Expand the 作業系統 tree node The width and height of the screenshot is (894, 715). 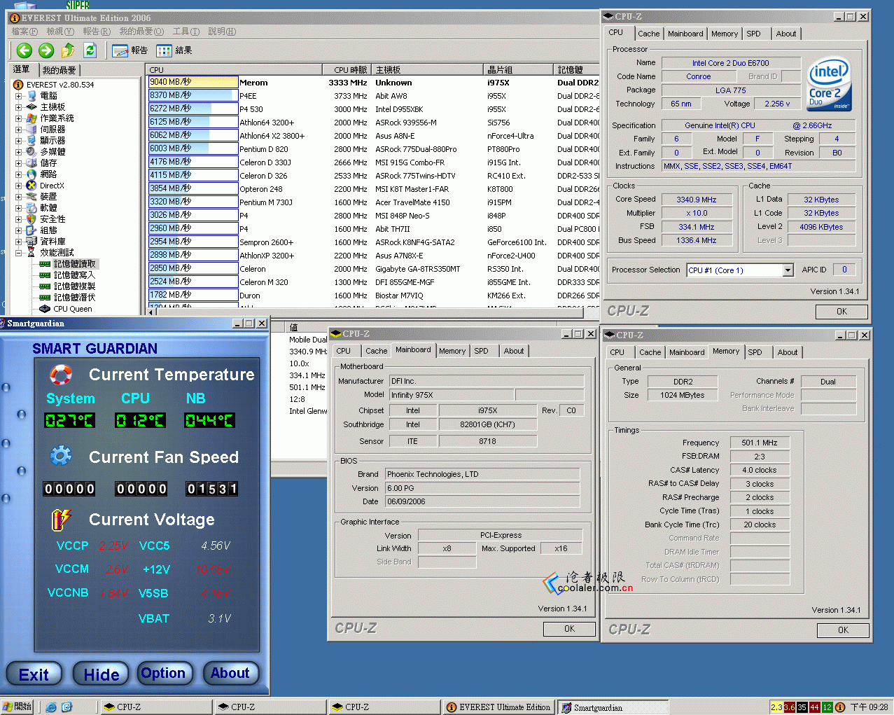click(19, 118)
